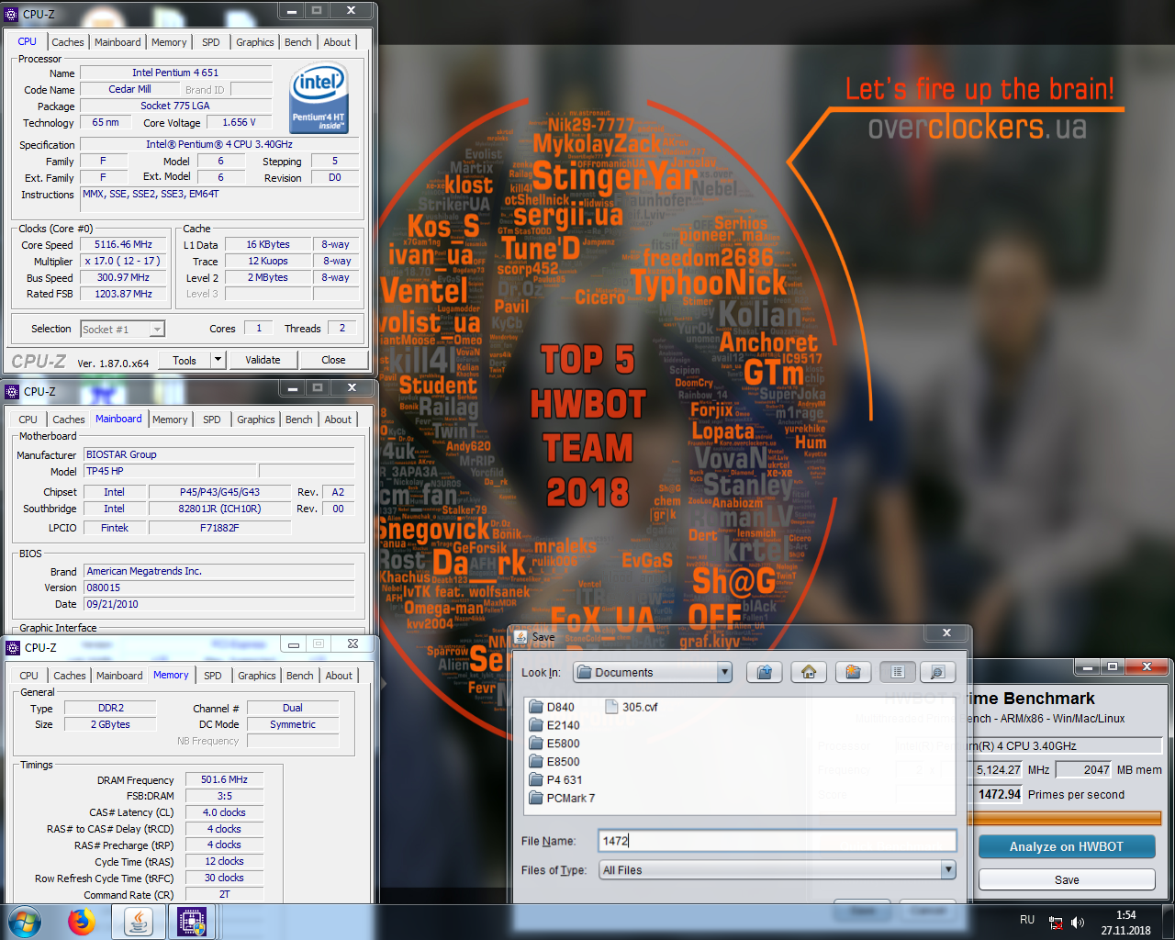This screenshot has width=1175, height=940.
Task: Open the Tools dropdown arrow in CPU-Z
Action: point(218,360)
